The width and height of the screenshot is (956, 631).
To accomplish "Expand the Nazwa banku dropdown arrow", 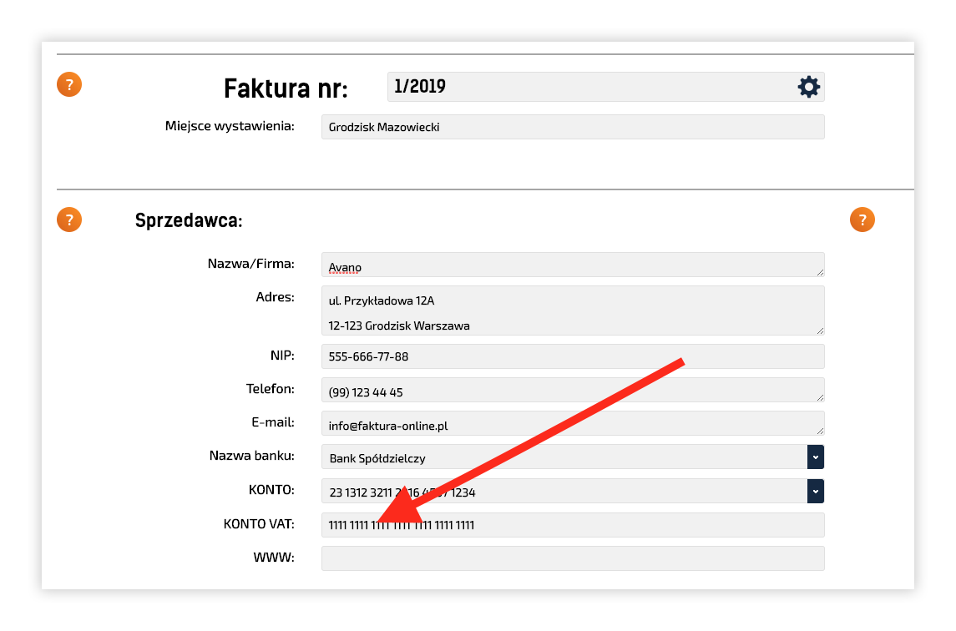I will [815, 457].
